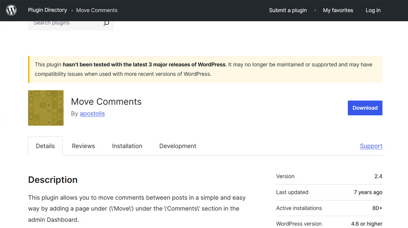Click the '7 years ago' value
Image resolution: width=408 pixels, height=228 pixels.
(x=368, y=193)
